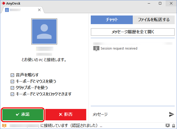Toggle キーボードとマウスを使う checkbox

point(12,82)
